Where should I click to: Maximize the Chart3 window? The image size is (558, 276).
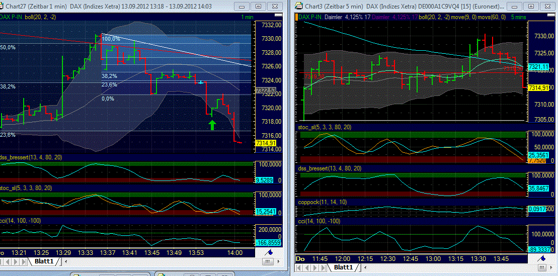(x=531, y=6)
